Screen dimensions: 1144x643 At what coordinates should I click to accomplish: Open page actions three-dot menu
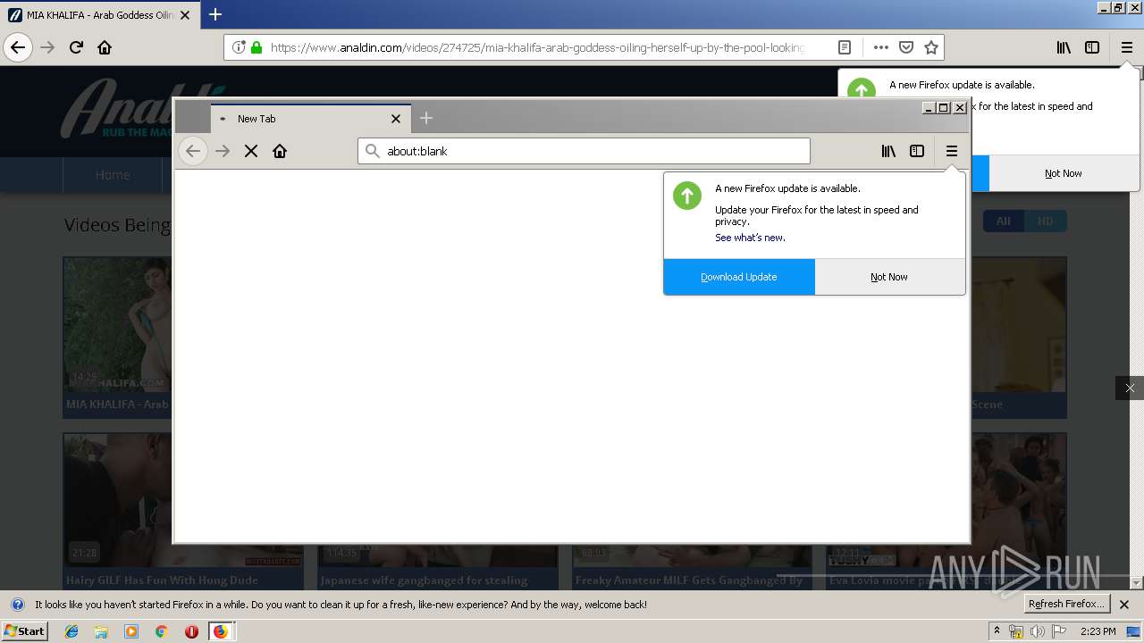(x=881, y=47)
